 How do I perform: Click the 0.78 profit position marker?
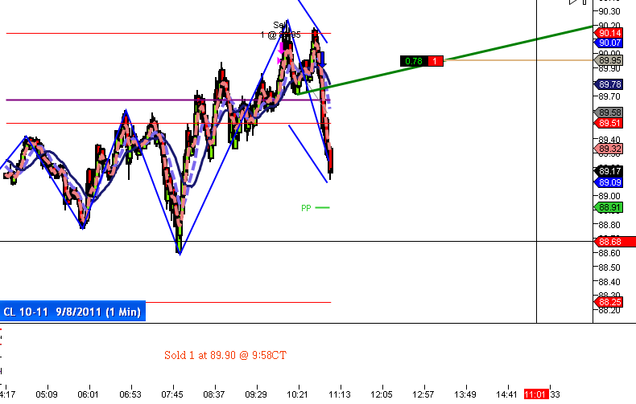click(x=413, y=61)
